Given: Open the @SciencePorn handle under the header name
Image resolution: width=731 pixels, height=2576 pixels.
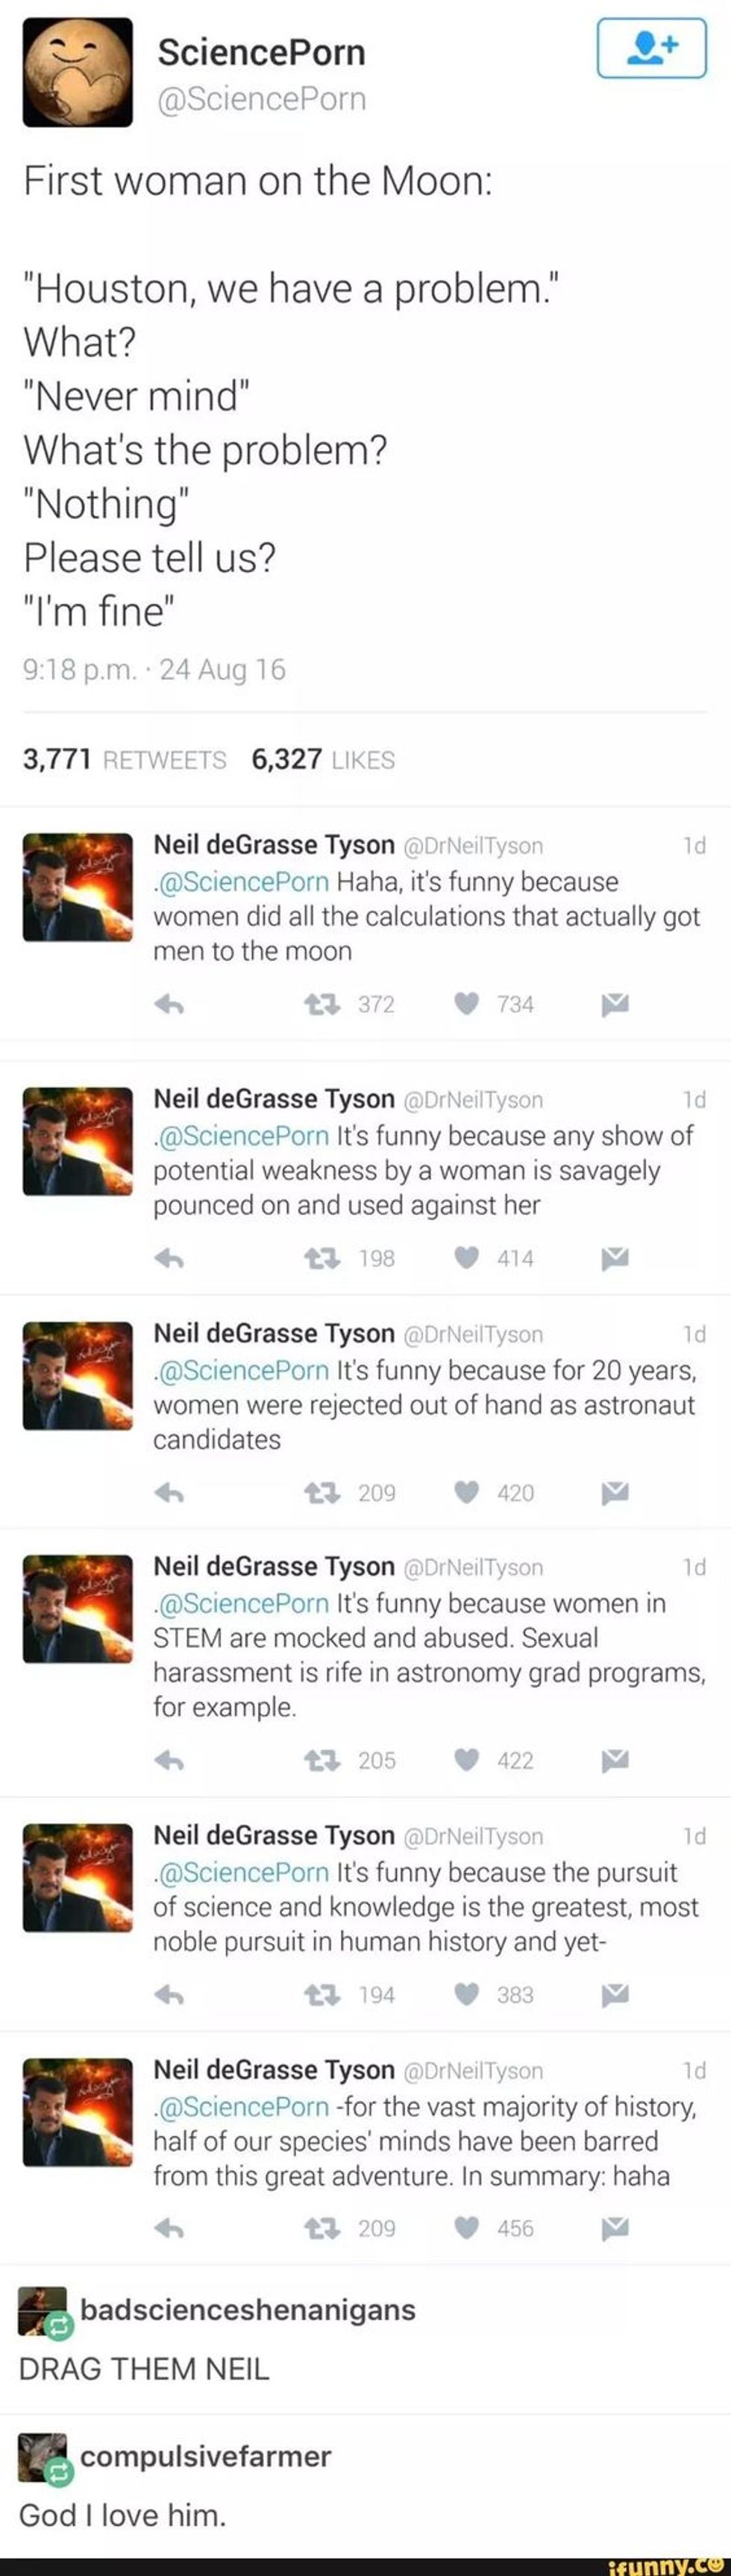Looking at the screenshot, I should 262,99.
